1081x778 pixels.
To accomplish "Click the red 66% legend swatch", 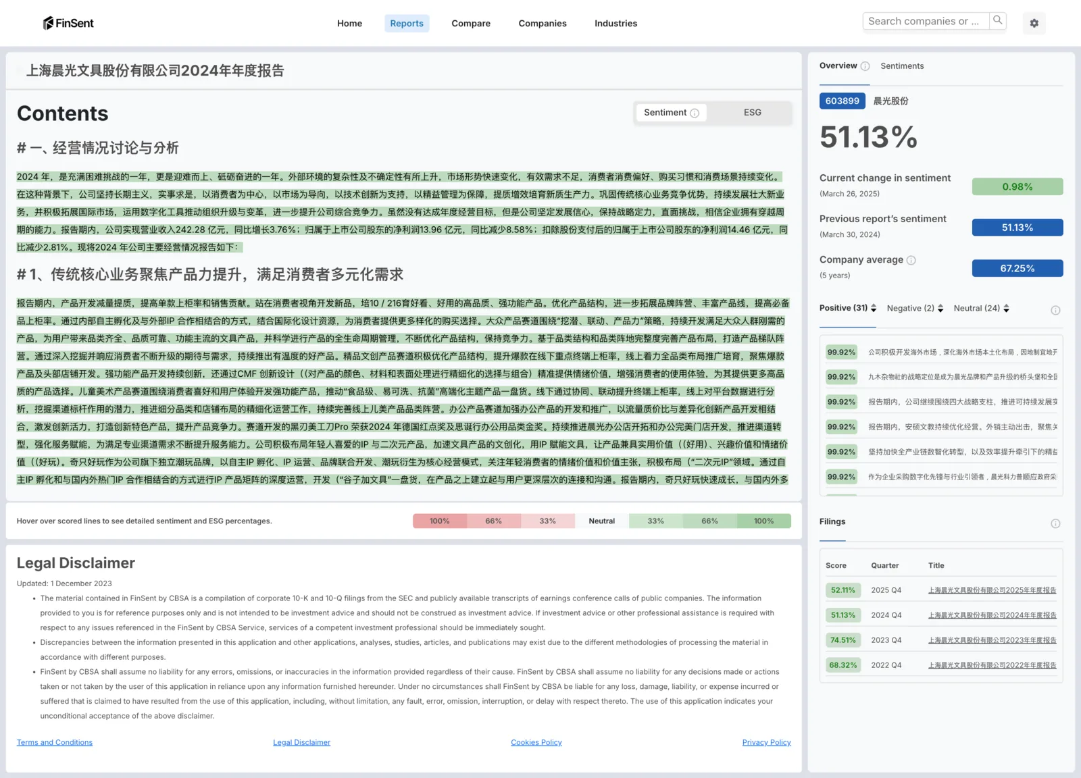I will [x=494, y=521].
